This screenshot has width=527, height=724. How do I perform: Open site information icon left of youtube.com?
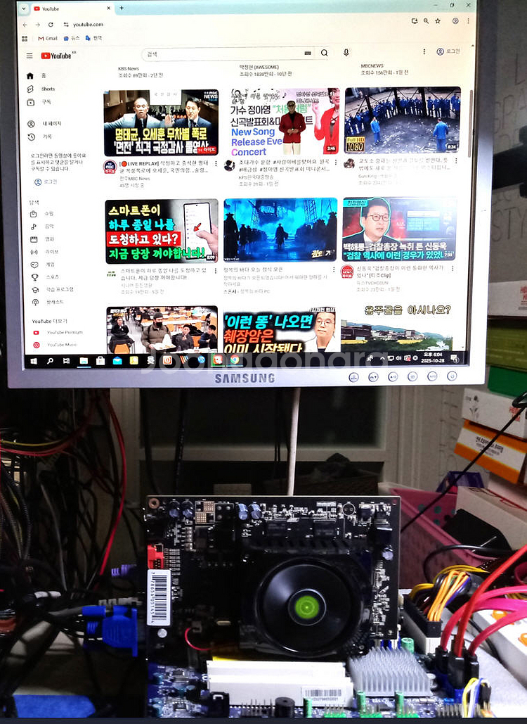[66, 25]
